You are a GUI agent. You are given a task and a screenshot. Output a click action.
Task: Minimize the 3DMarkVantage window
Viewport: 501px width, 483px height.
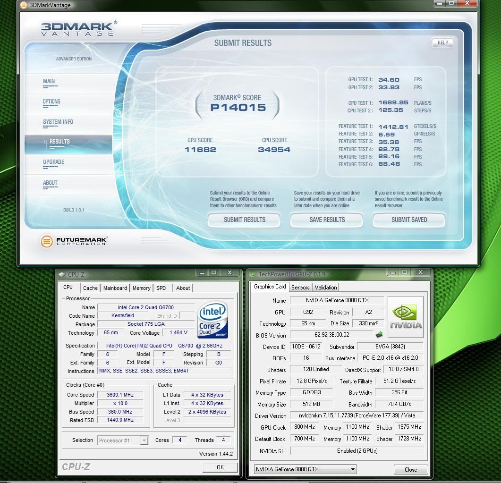point(440,3)
